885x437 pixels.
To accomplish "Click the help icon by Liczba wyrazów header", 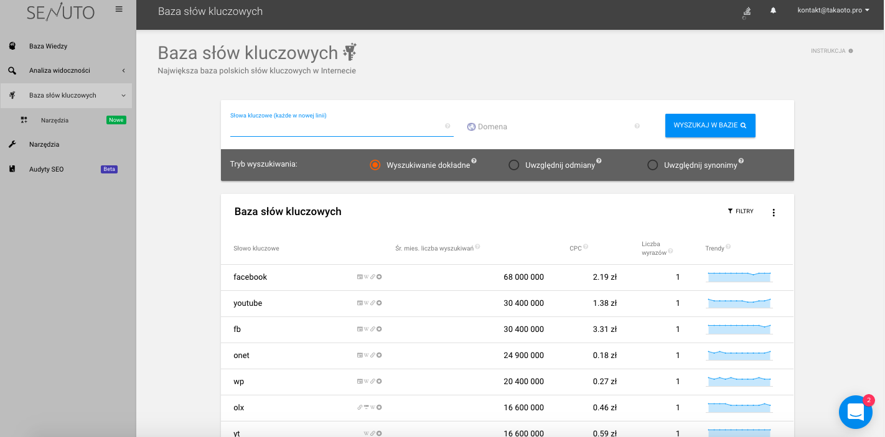I will coord(671,251).
